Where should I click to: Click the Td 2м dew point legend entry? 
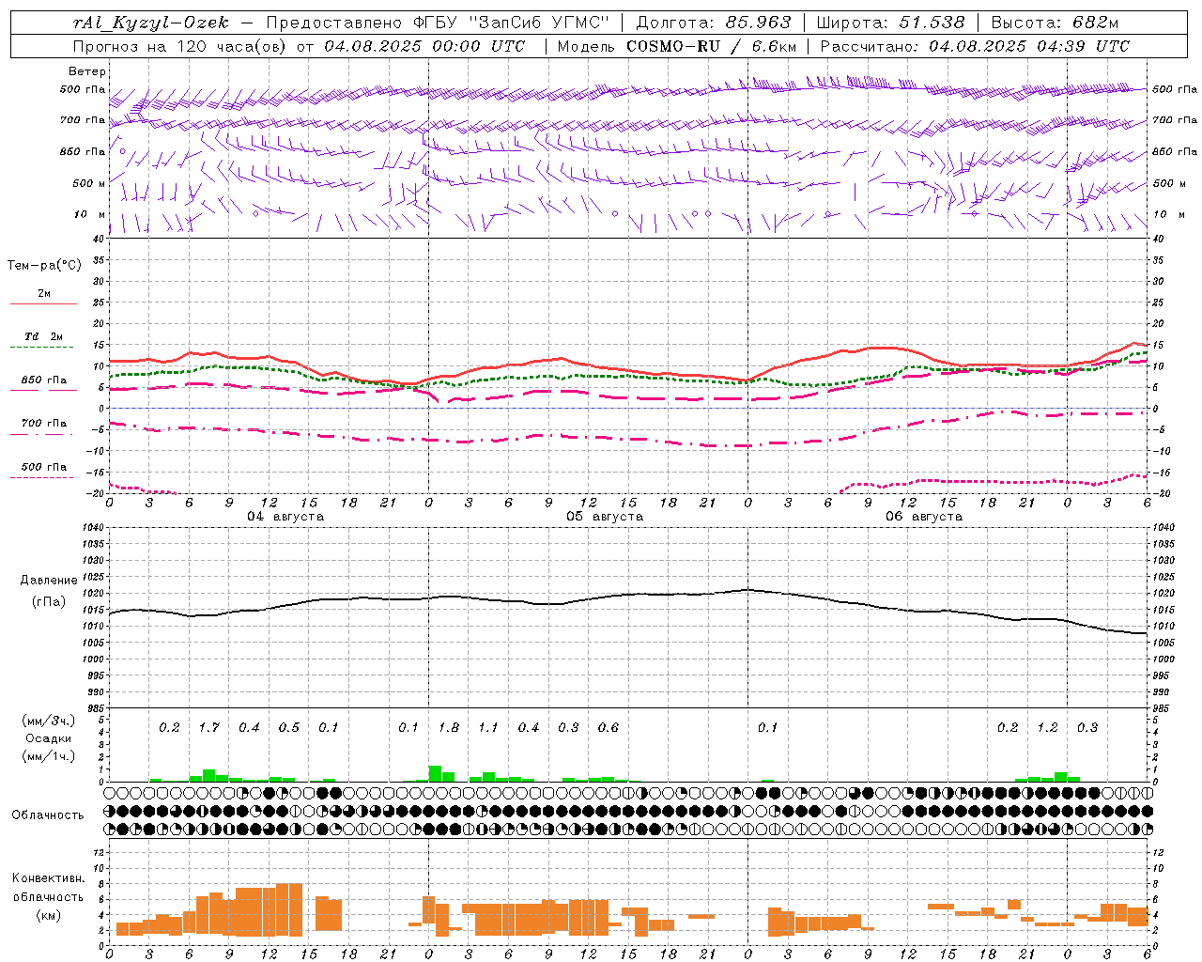pos(44,336)
